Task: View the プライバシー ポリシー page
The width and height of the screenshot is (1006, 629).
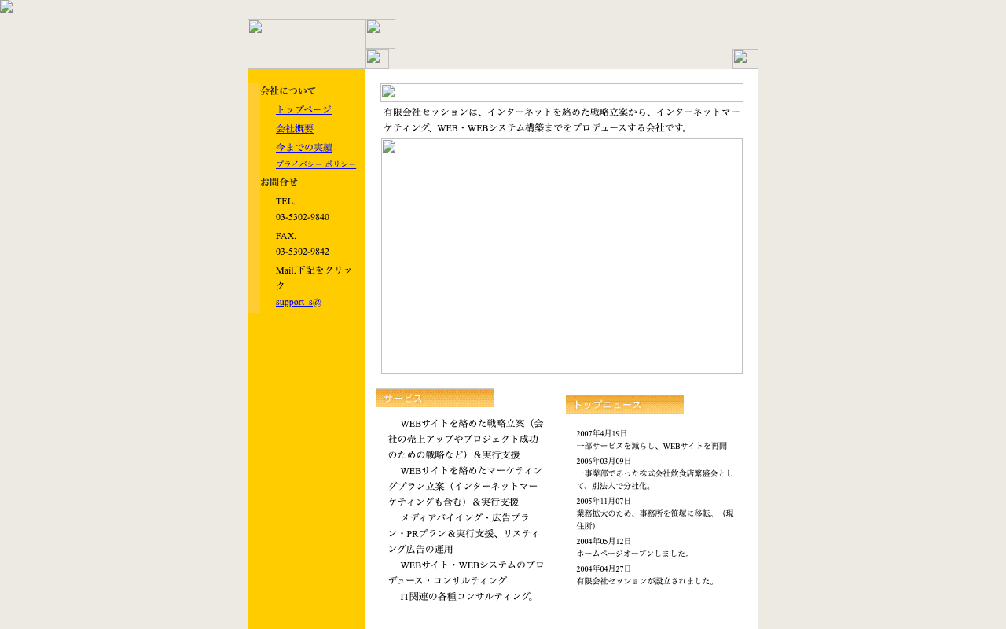Action: pyautogui.click(x=315, y=164)
